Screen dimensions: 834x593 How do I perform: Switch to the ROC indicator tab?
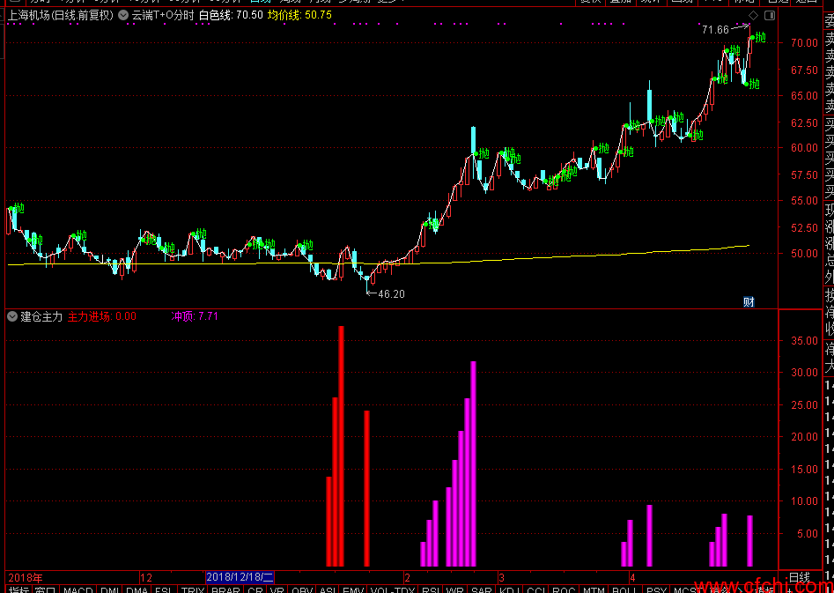[564, 589]
